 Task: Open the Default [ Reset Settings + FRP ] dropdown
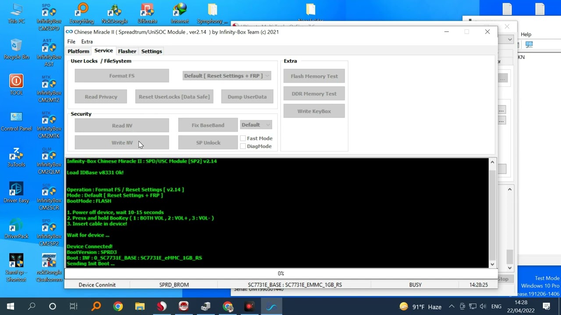pyautogui.click(x=227, y=76)
